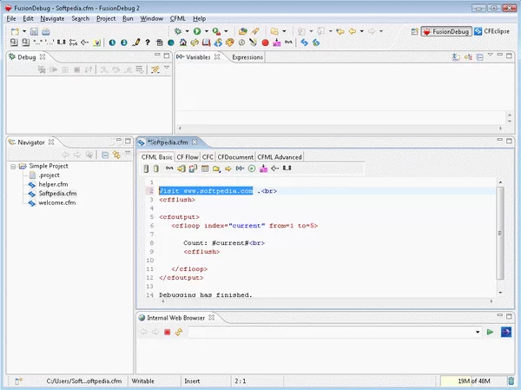The width and height of the screenshot is (521, 390).
Task: Click the green Go arrow in web browser
Action: pyautogui.click(x=490, y=332)
